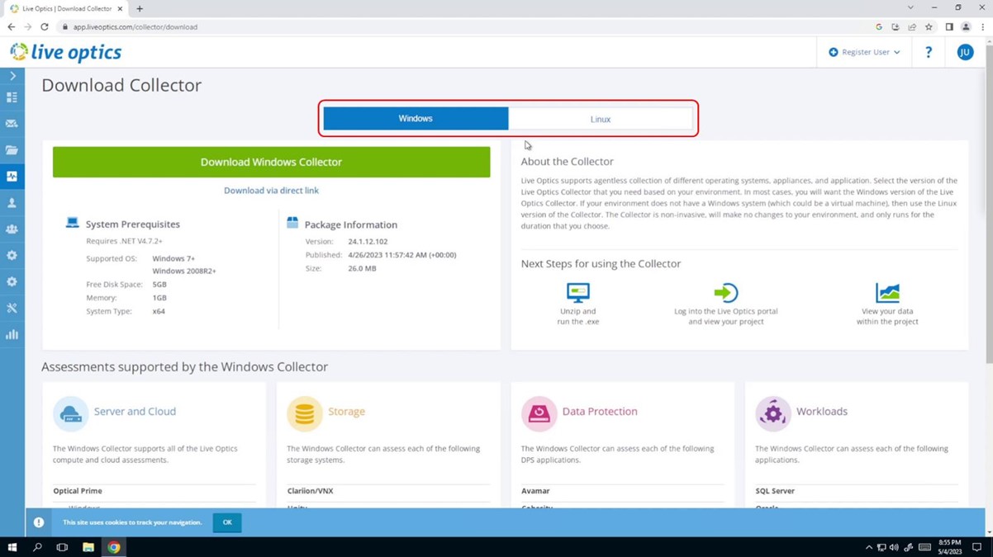
Task: Select the wrench tools icon in sidebar
Action: tap(12, 308)
